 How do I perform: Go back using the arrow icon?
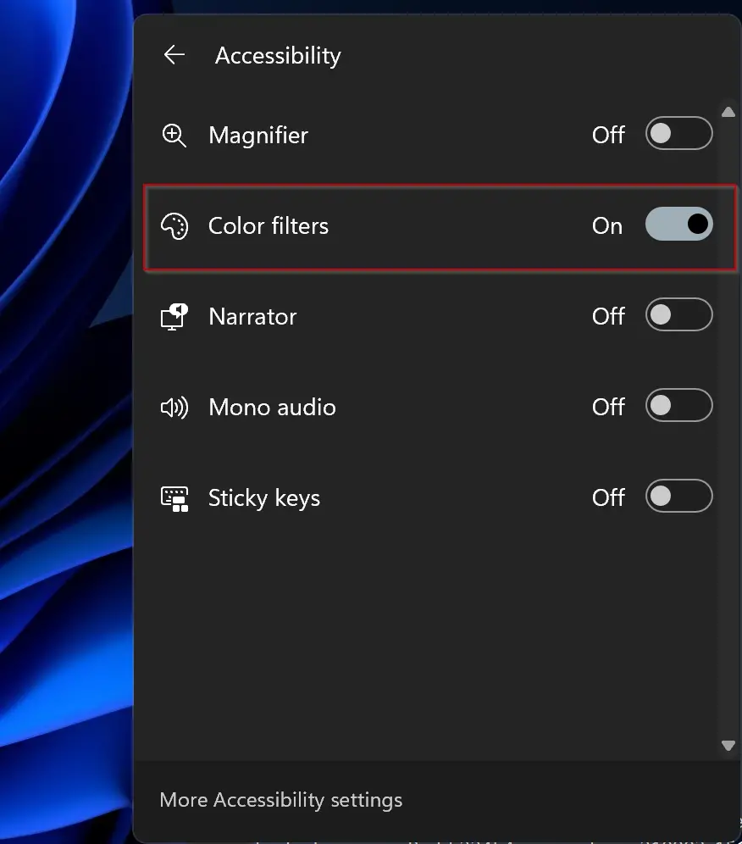174,55
